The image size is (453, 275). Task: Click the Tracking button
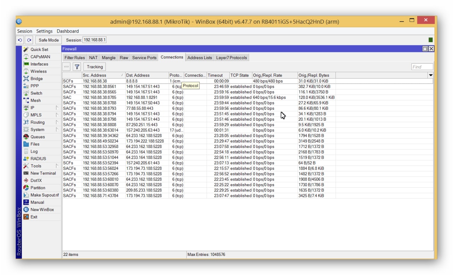pyautogui.click(x=95, y=67)
